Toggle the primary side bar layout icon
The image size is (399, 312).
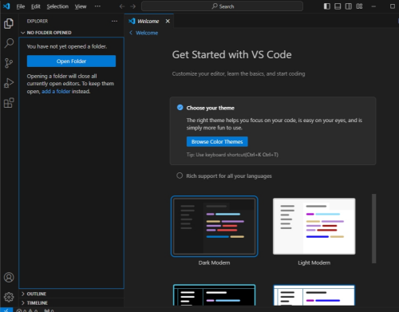tap(327, 6)
